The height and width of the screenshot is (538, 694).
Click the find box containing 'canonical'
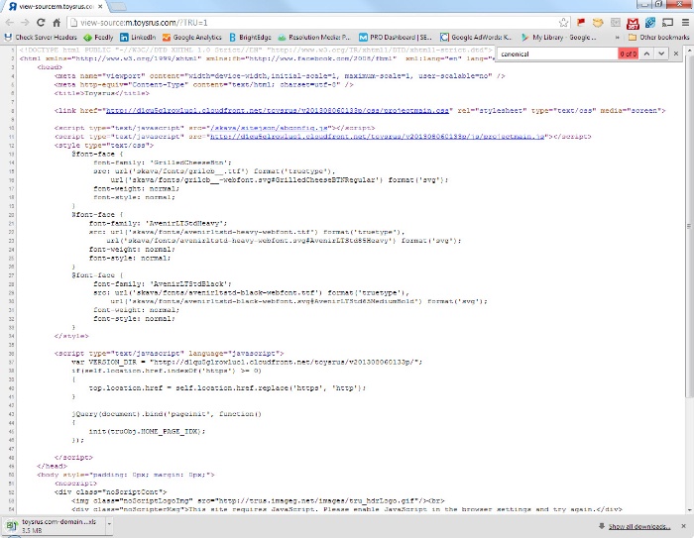click(x=555, y=52)
